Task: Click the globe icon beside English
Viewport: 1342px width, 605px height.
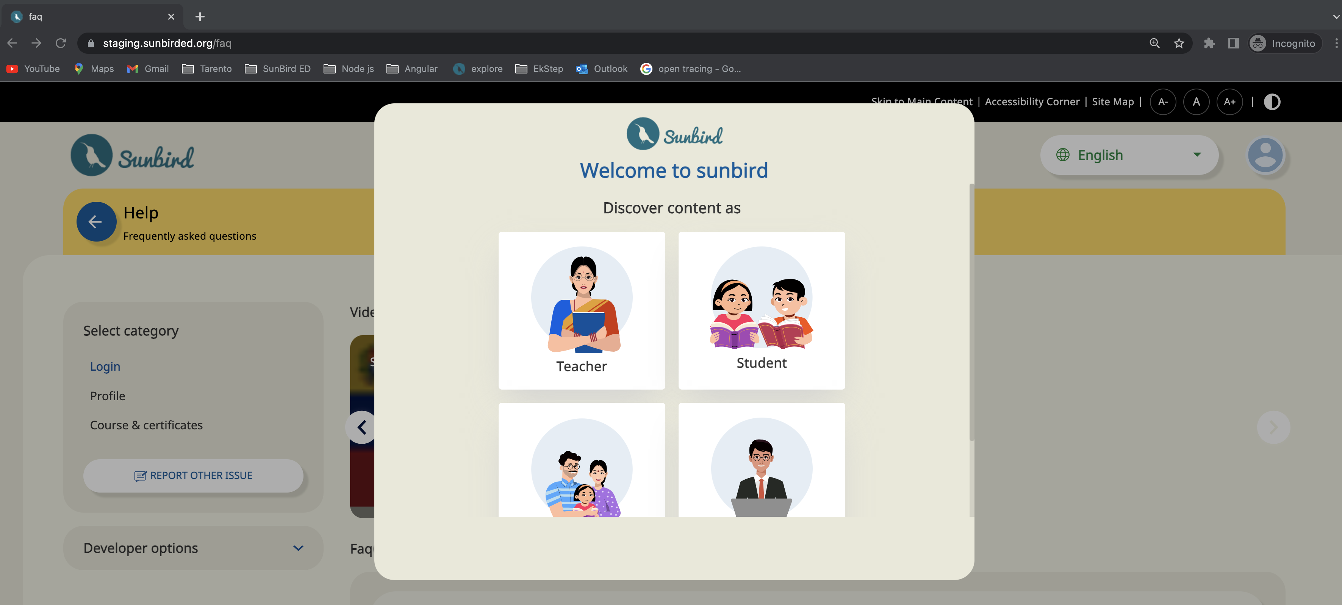Action: click(1063, 154)
